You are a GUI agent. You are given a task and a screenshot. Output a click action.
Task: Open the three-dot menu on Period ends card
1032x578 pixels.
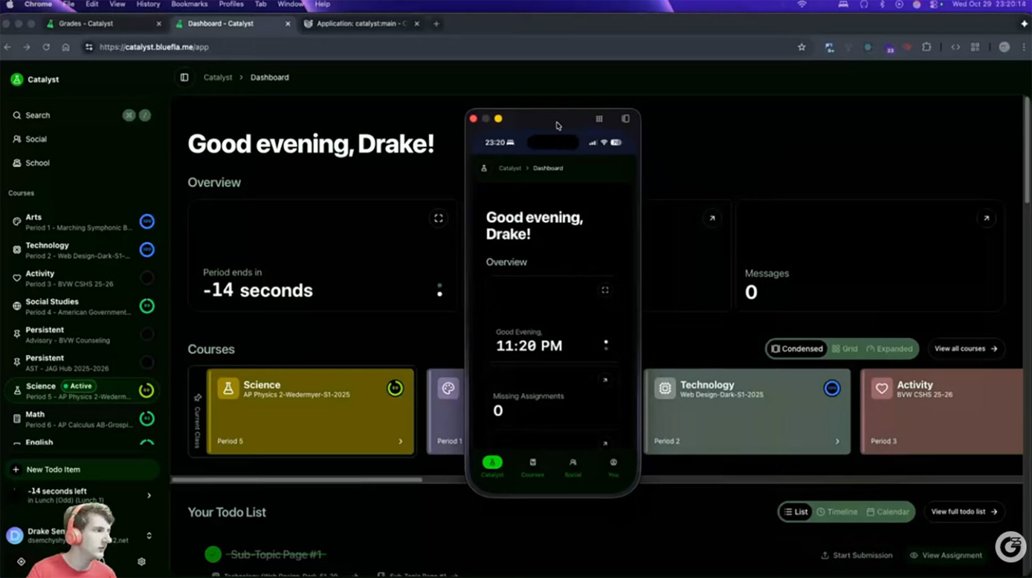point(439,290)
